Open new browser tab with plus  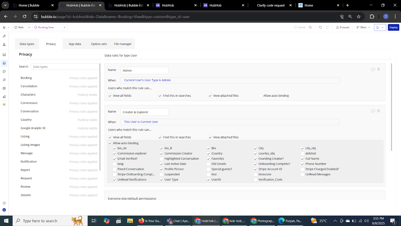(347, 5)
